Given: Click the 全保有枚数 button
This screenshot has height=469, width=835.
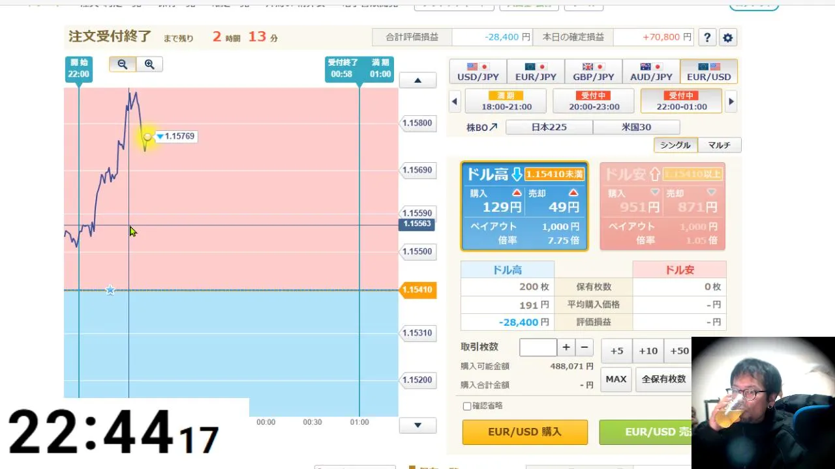Looking at the screenshot, I should pos(663,379).
